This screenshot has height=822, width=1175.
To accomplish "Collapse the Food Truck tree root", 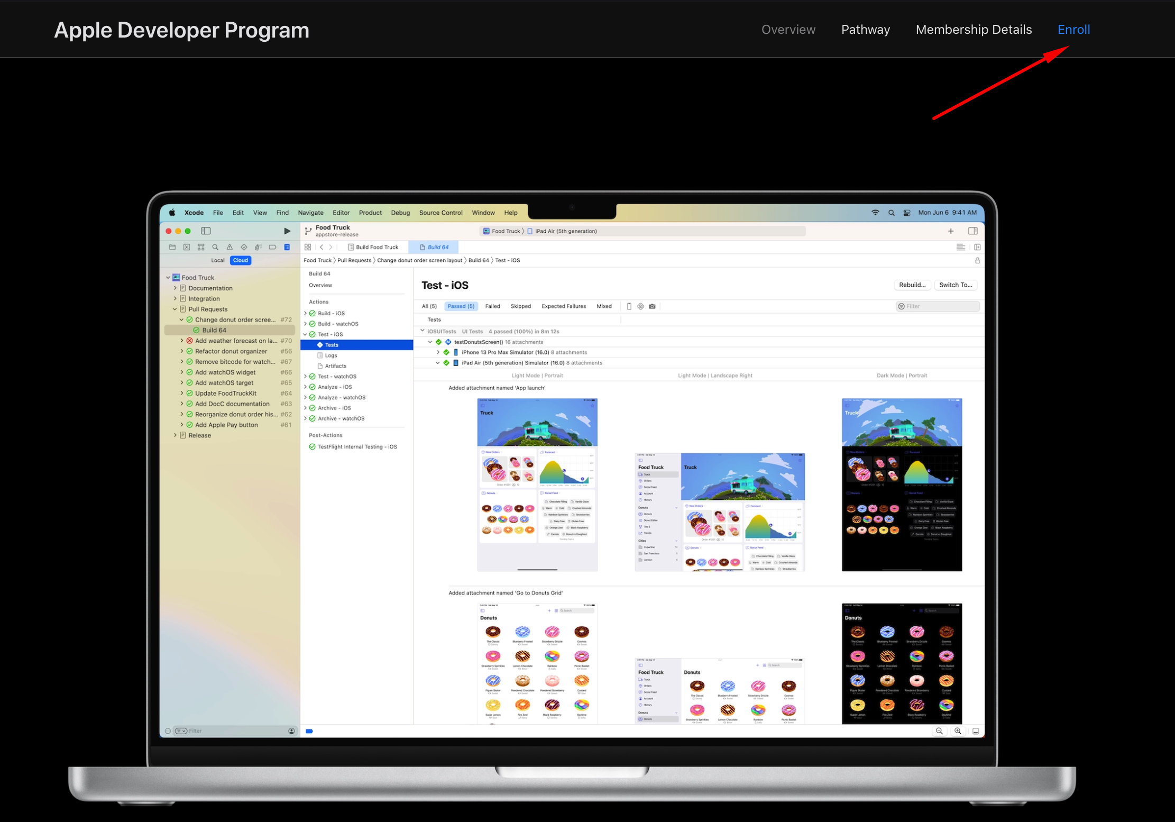I will (x=168, y=277).
